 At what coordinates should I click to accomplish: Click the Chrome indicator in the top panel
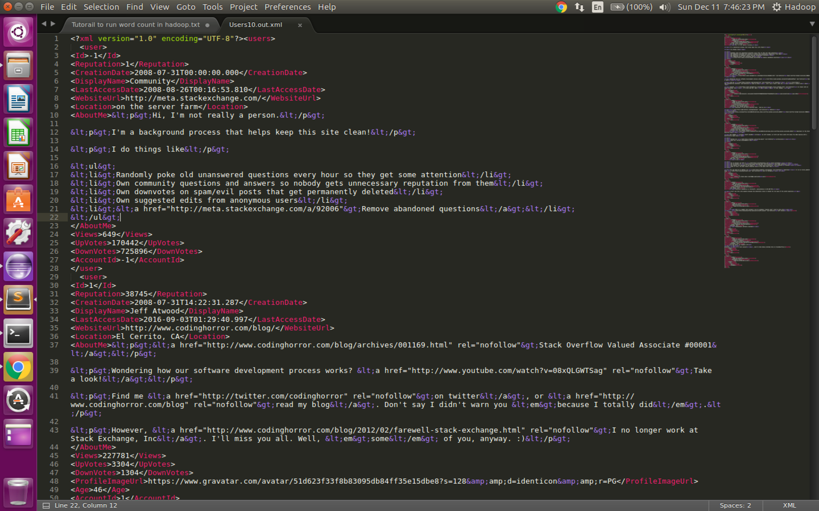tap(561, 7)
